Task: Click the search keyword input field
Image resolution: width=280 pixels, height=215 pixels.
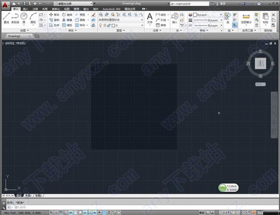Action: point(189,4)
